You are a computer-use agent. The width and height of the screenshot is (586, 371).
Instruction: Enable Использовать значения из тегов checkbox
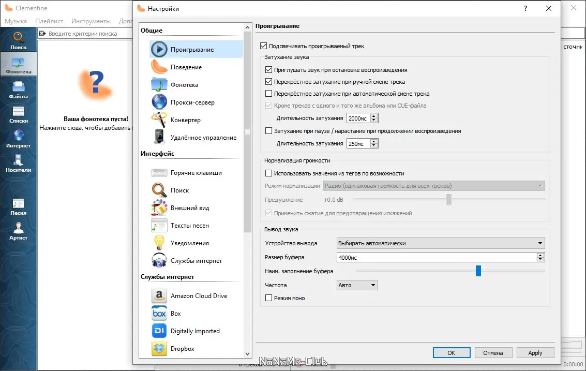click(269, 173)
